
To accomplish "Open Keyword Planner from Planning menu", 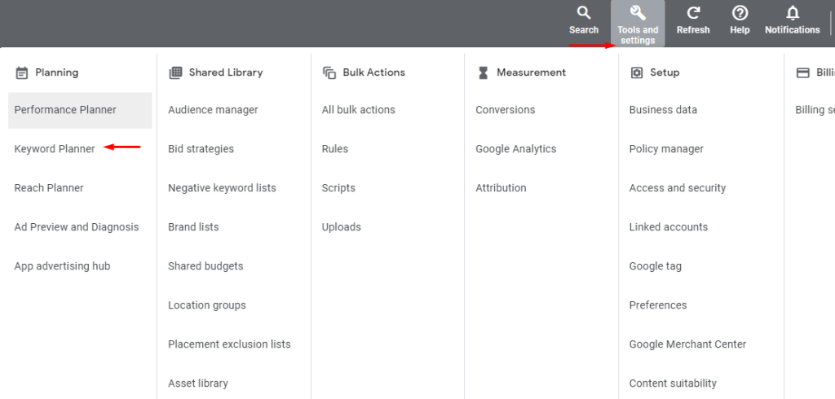I will click(55, 149).
